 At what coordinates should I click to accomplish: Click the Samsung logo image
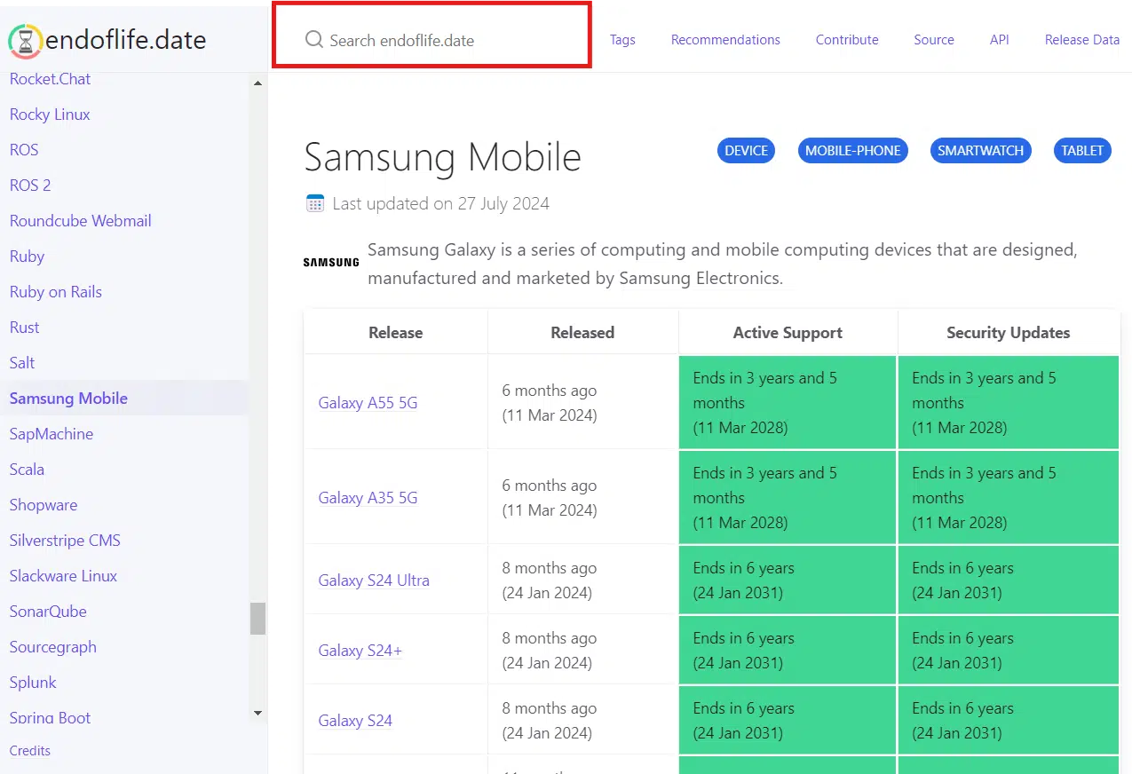[x=331, y=263]
